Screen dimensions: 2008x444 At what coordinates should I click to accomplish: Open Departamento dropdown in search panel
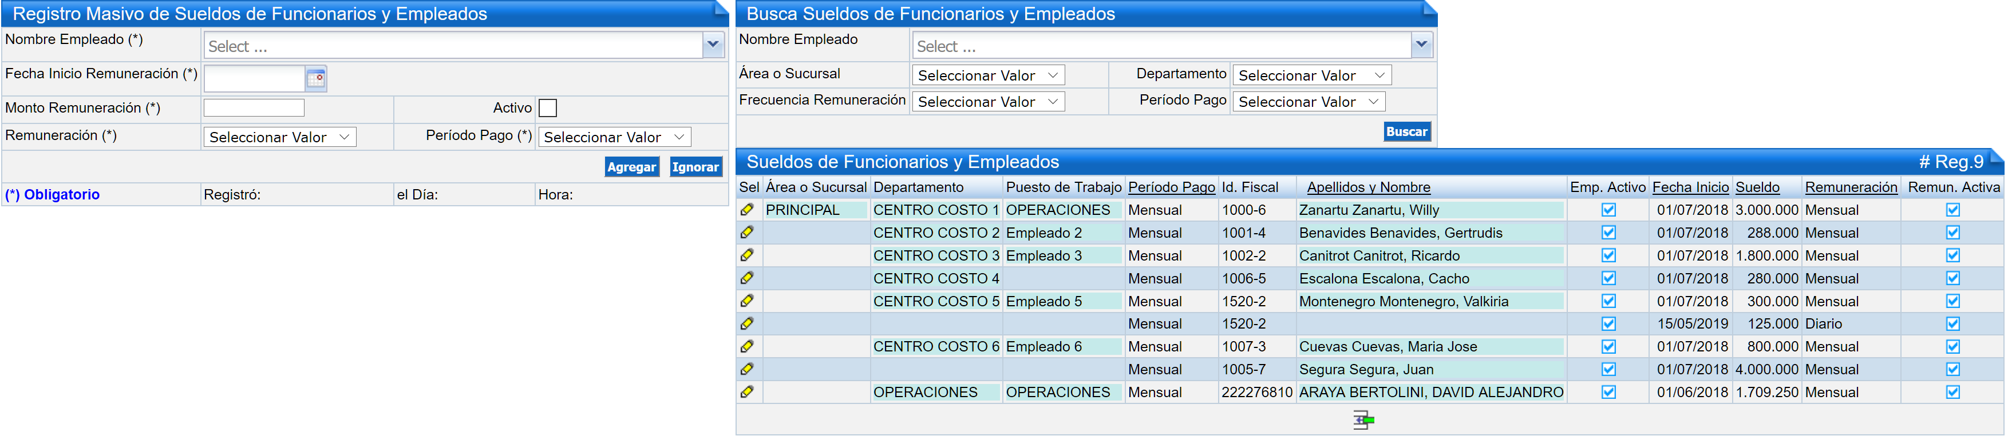1311,75
